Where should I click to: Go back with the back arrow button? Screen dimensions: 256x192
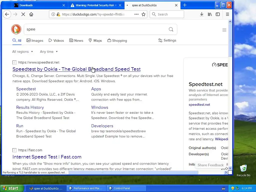pos(7,14)
